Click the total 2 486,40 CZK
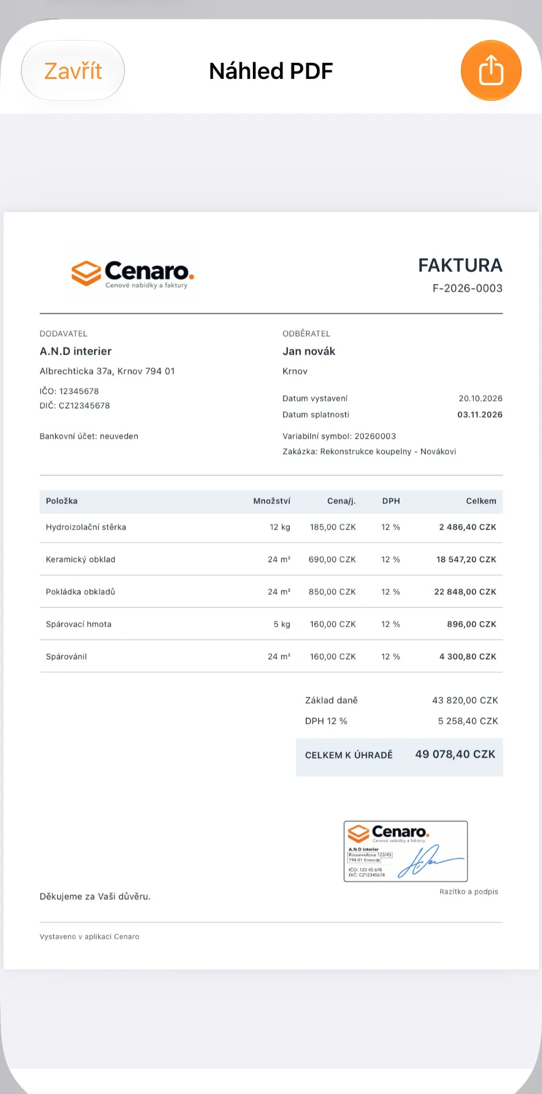This screenshot has width=542, height=1094. click(x=468, y=527)
